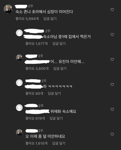Viewport: 121px width, 150px height.
Task: Open red panda avatar on top comment
Action: click(8, 9)
